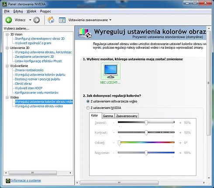
Task: Open the 'Informacje o systemie' link
Action: tap(26, 181)
